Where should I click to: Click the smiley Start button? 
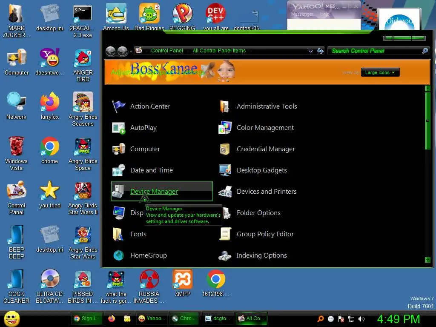coord(12,318)
